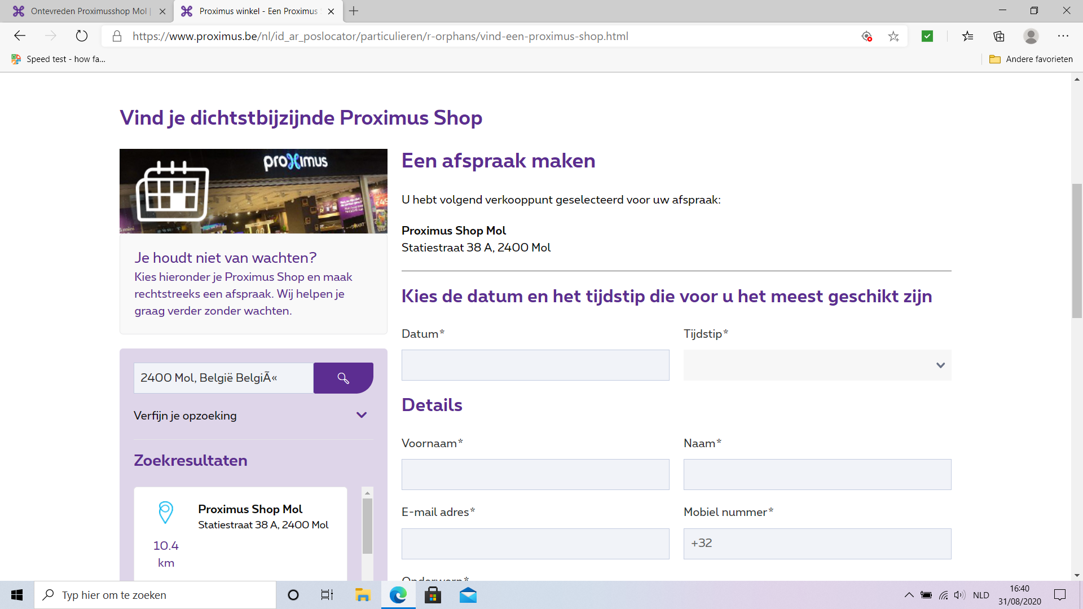
Task: Open the clock showing 16:40
Action: click(1019, 595)
